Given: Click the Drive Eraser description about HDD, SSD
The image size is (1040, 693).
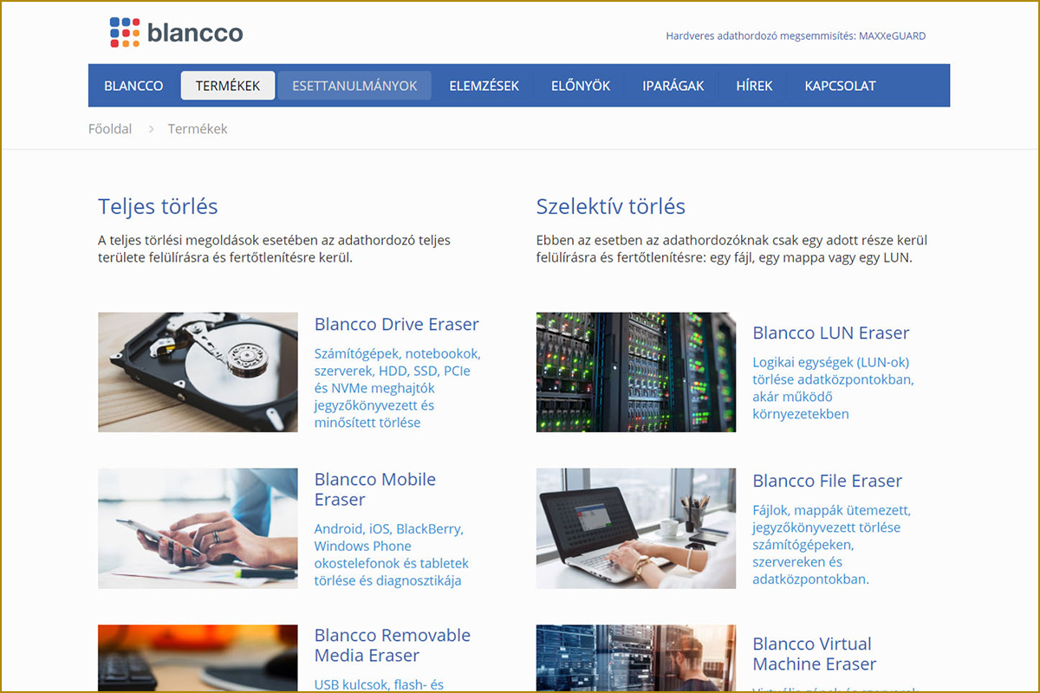Looking at the screenshot, I should point(398,388).
